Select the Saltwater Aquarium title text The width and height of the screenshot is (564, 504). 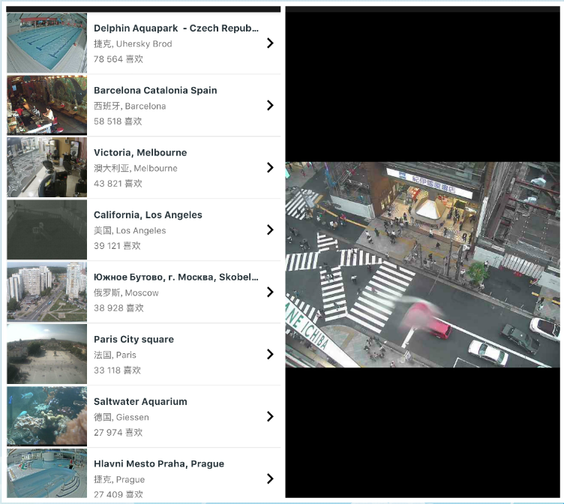tap(140, 402)
